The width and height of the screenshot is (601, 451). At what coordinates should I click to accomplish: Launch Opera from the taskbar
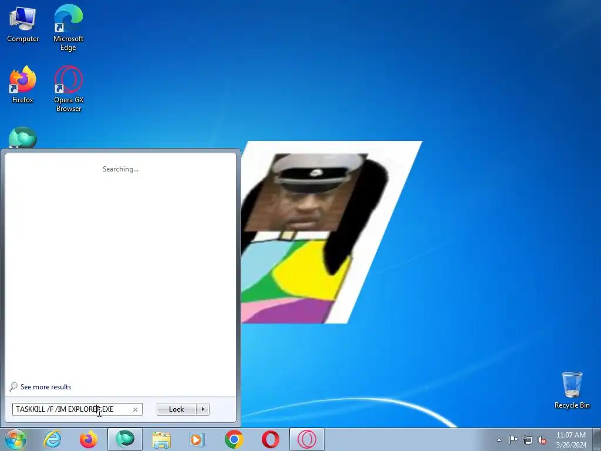[x=270, y=439]
